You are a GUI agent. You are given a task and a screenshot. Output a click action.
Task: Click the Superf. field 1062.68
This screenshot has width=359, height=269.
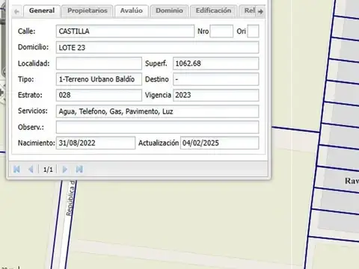pos(216,64)
